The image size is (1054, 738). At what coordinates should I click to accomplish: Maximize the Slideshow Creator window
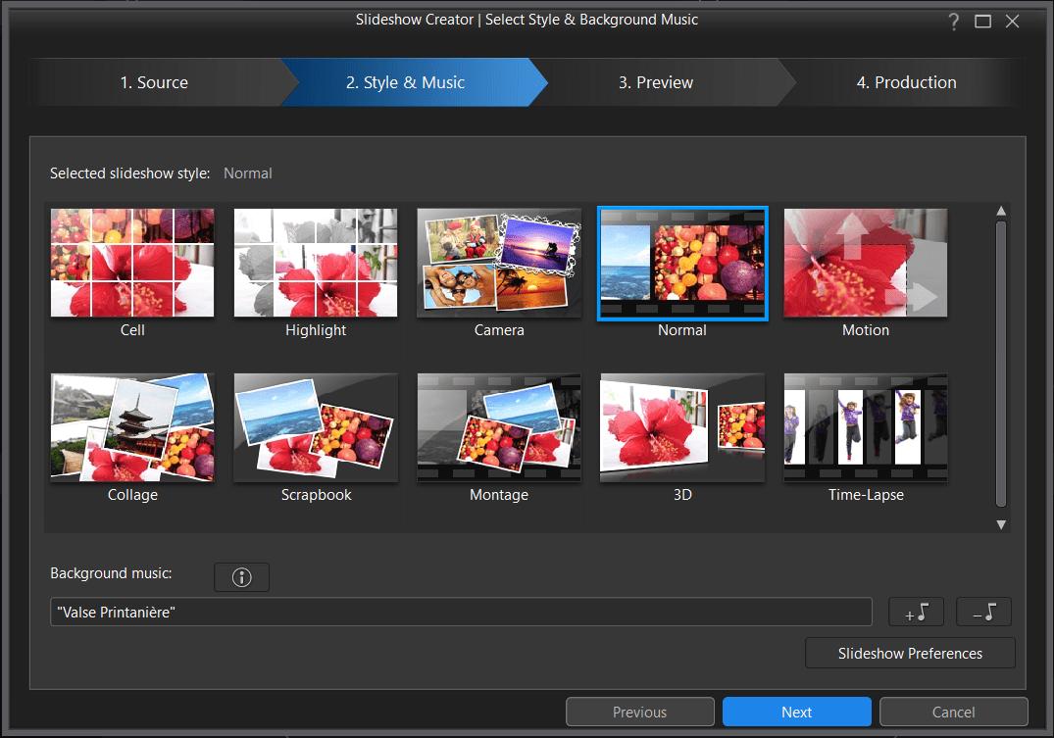point(982,22)
